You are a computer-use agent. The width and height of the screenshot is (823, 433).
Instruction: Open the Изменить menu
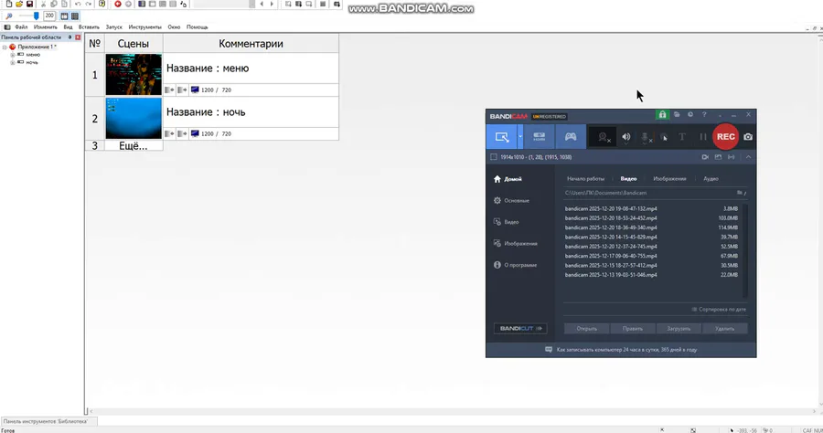46,26
